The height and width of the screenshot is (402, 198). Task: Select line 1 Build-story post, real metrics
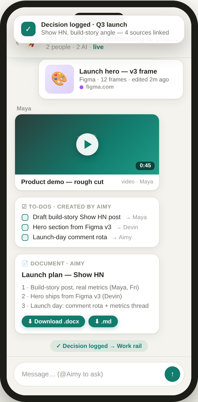[80, 287]
